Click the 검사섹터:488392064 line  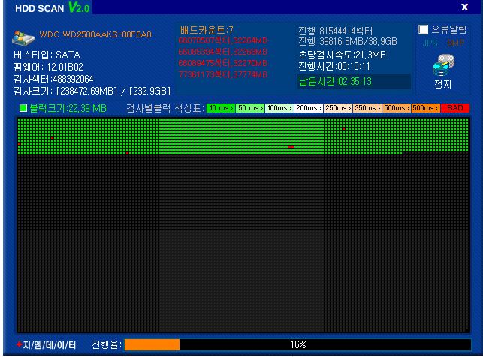pos(53,79)
